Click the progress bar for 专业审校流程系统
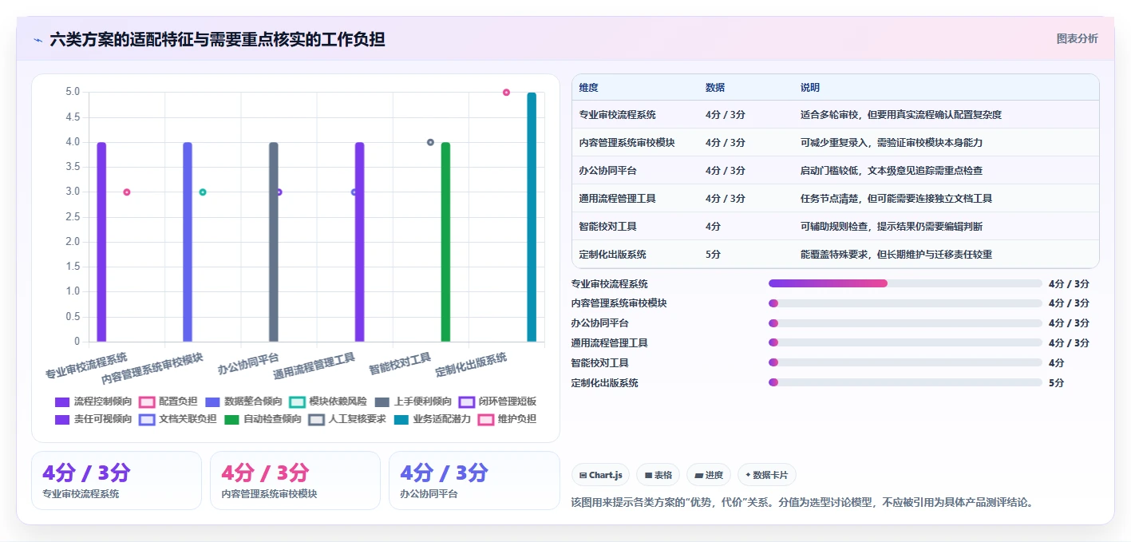The width and height of the screenshot is (1131, 542). (905, 283)
